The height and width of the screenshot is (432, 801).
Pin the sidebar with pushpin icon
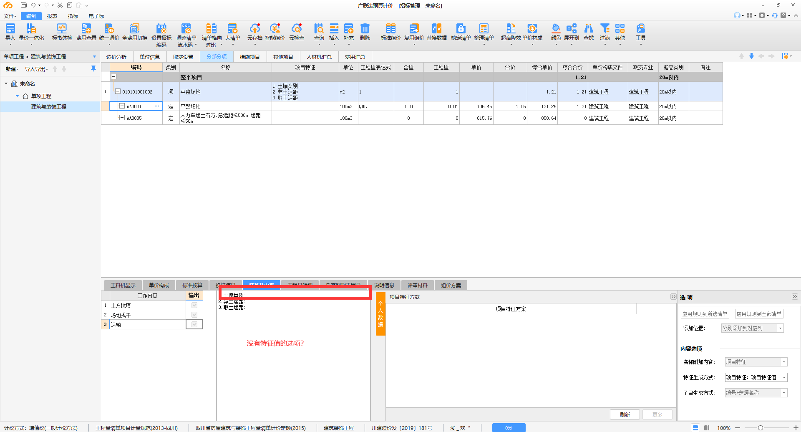[x=93, y=68]
